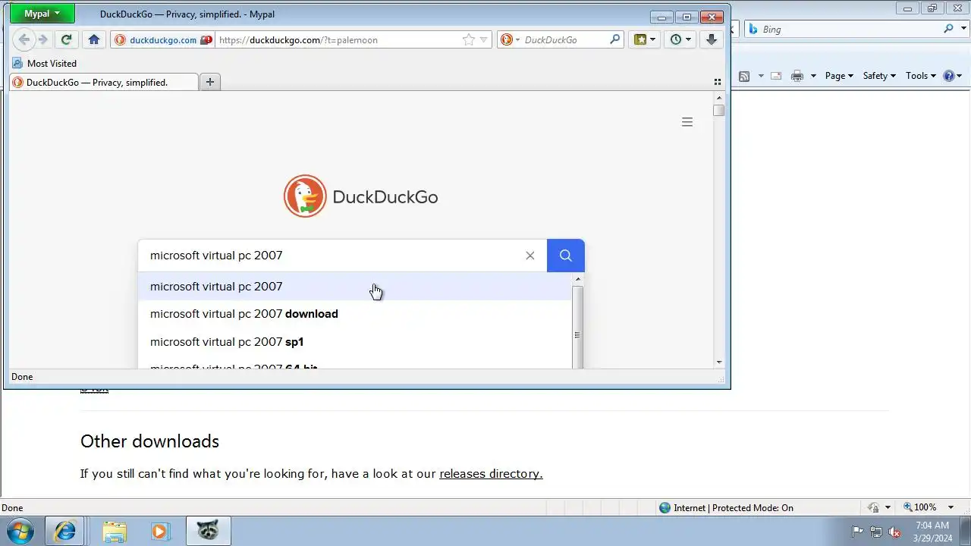Click the Mypal URL address field
Viewport: 971px width, 546px height.
click(x=338, y=40)
